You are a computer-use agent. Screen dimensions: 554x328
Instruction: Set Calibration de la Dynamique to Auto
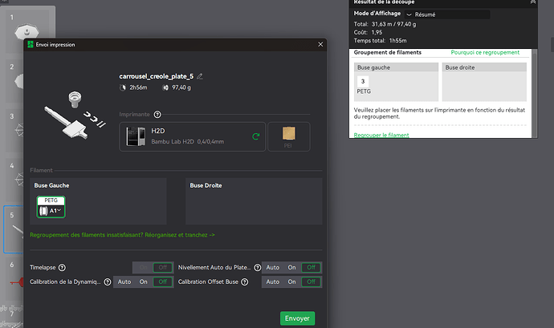pyautogui.click(x=124, y=281)
